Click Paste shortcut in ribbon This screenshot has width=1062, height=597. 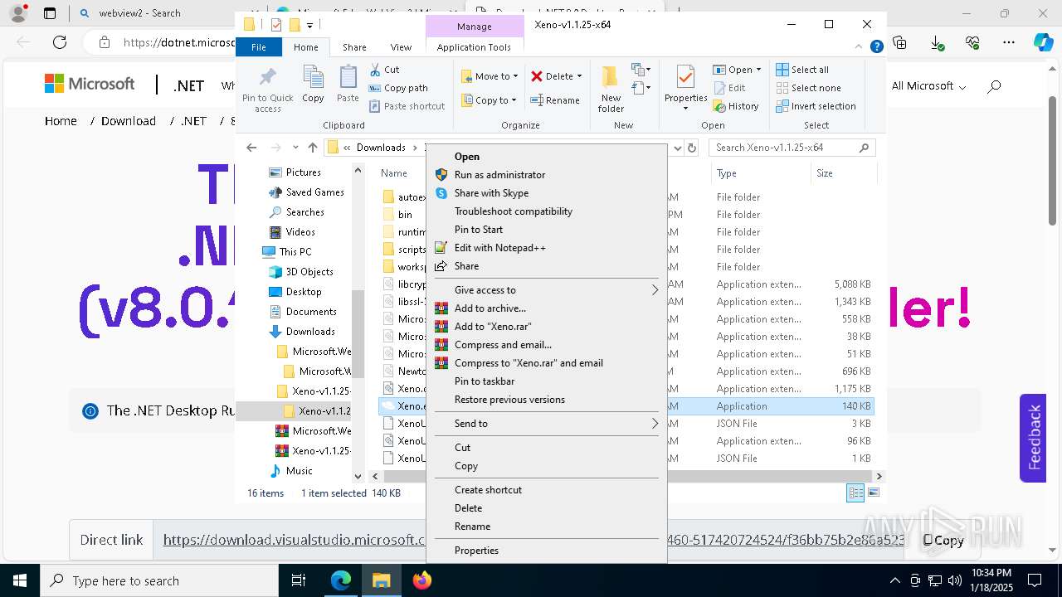407,106
